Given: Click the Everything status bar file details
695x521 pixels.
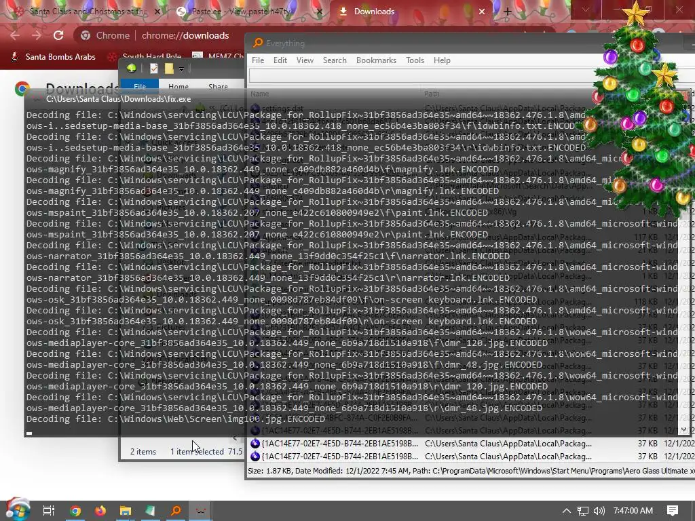Looking at the screenshot, I should pyautogui.click(x=470, y=471).
